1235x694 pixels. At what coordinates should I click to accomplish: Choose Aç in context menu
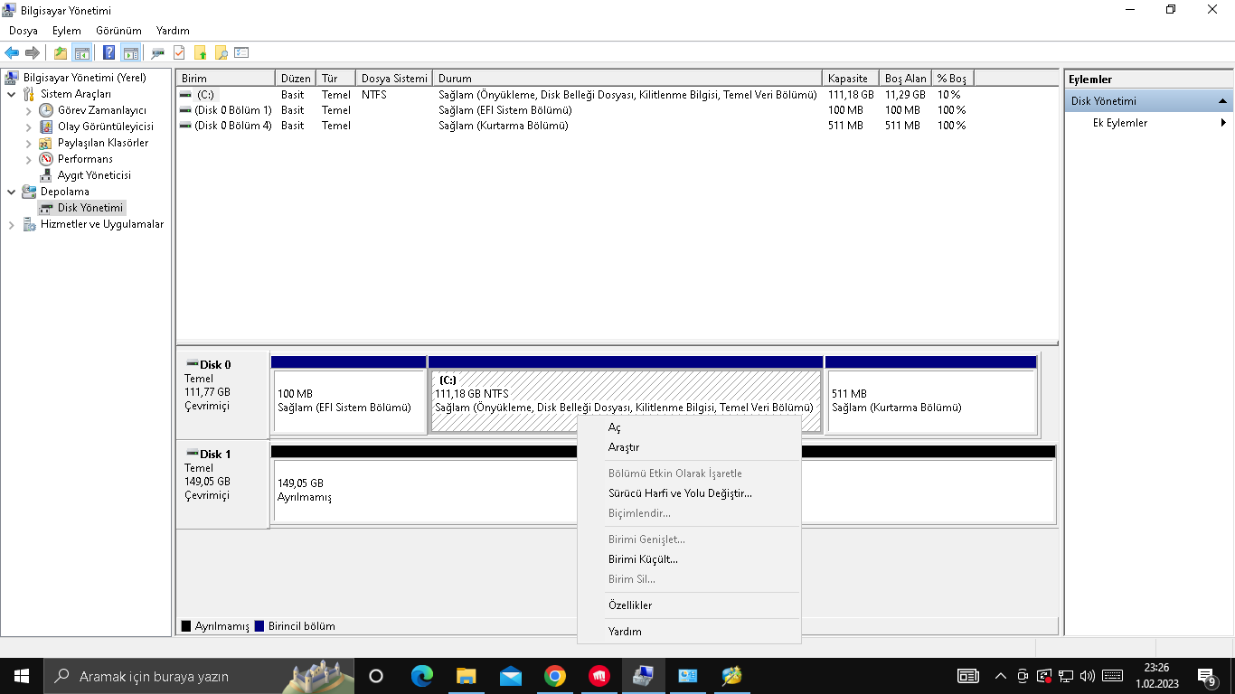point(689,427)
